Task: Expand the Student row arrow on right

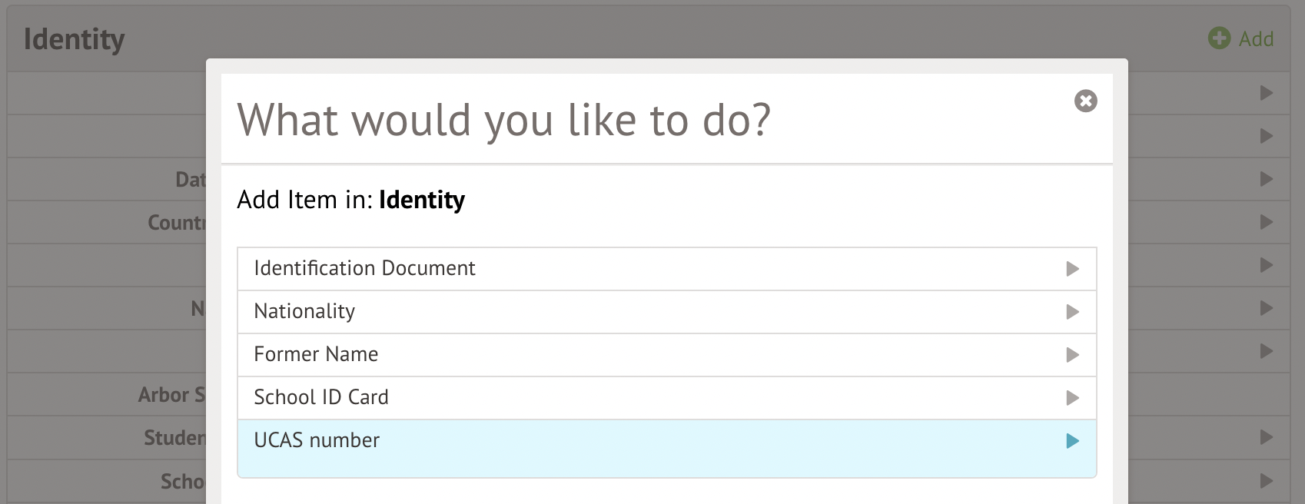Action: [x=1267, y=437]
